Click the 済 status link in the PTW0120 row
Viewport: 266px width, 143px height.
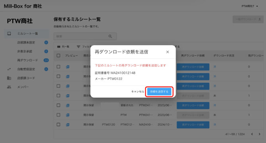tap(215, 124)
